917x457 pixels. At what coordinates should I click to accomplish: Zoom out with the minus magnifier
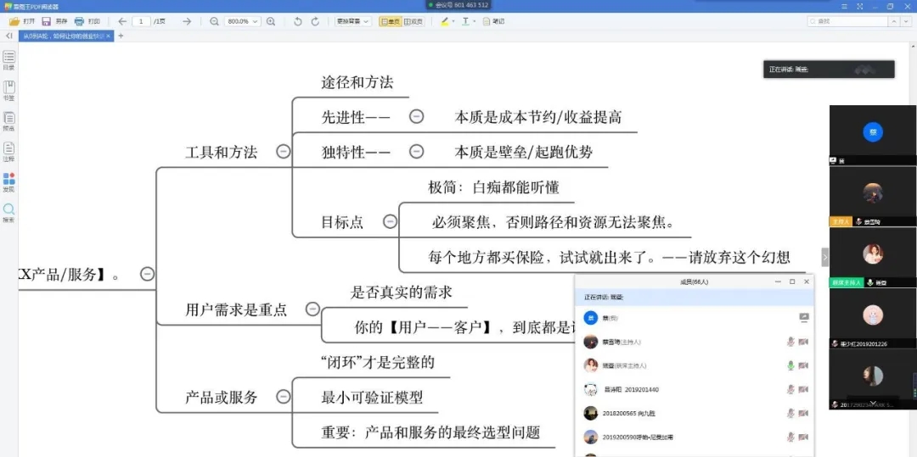pyautogui.click(x=215, y=21)
